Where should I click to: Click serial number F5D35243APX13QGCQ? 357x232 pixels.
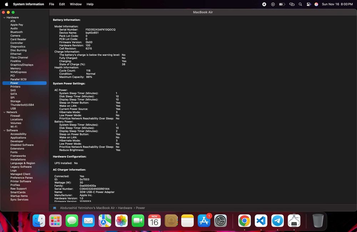tap(100, 30)
